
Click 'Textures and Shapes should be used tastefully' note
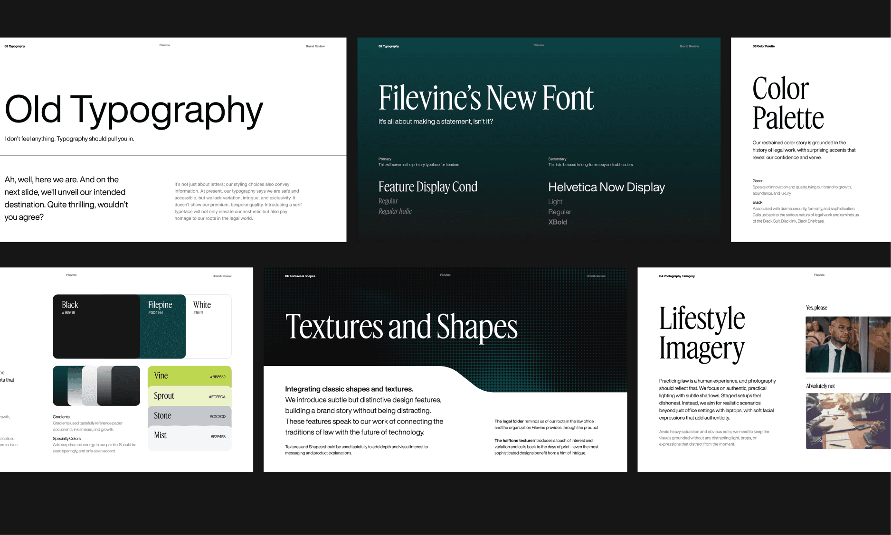(356, 450)
